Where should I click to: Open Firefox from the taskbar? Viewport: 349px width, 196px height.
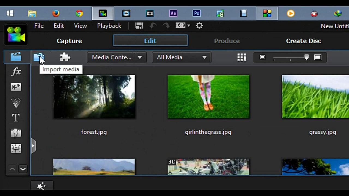coord(56,13)
